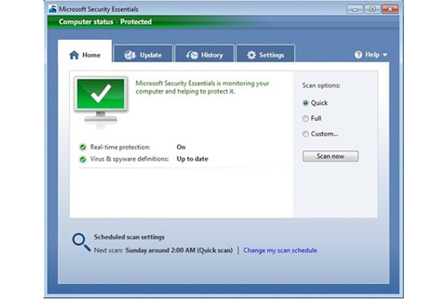
Task: Click the Virus & spyware definitions label
Action: point(129,159)
